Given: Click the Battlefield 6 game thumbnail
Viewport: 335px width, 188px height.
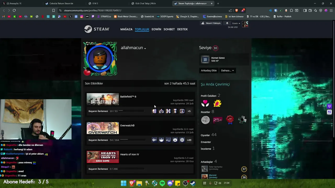Looking at the screenshot, I should (x=103, y=99).
